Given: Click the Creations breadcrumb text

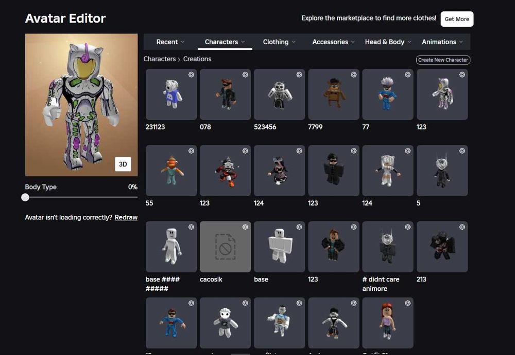Looking at the screenshot, I should pyautogui.click(x=197, y=59).
